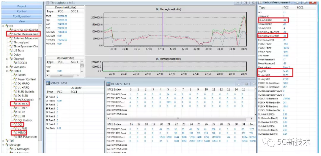Click the Power Control item icon
Viewport: 321px width, 156px height.
[x=15, y=79]
